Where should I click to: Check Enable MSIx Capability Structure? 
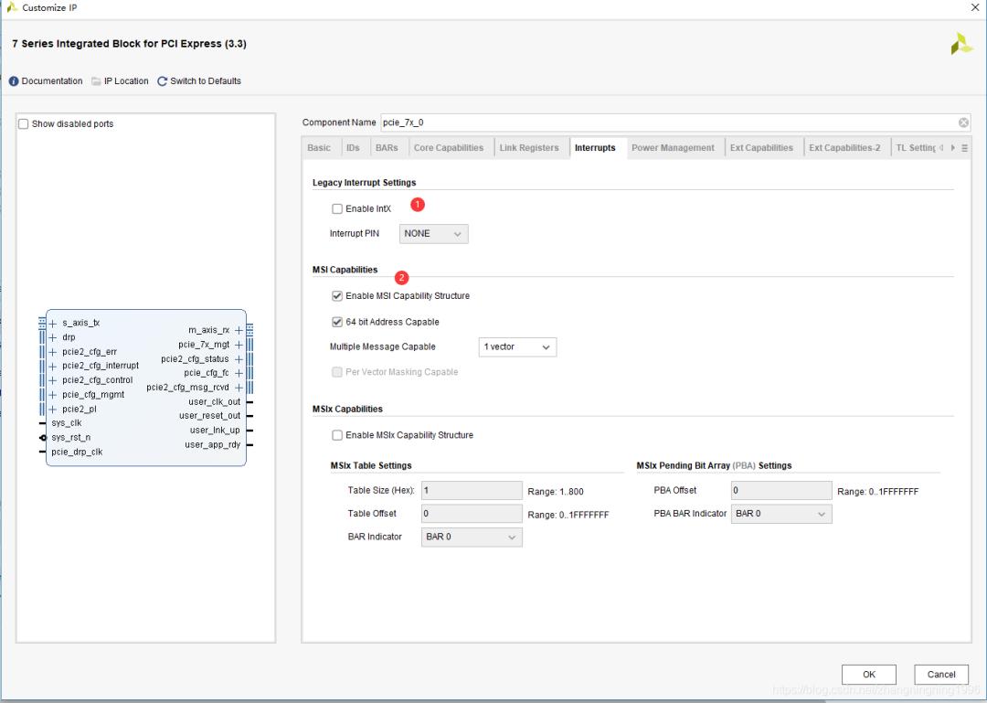coord(337,435)
